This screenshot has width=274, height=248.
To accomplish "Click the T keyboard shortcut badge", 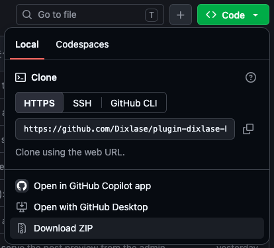I will (x=152, y=15).
